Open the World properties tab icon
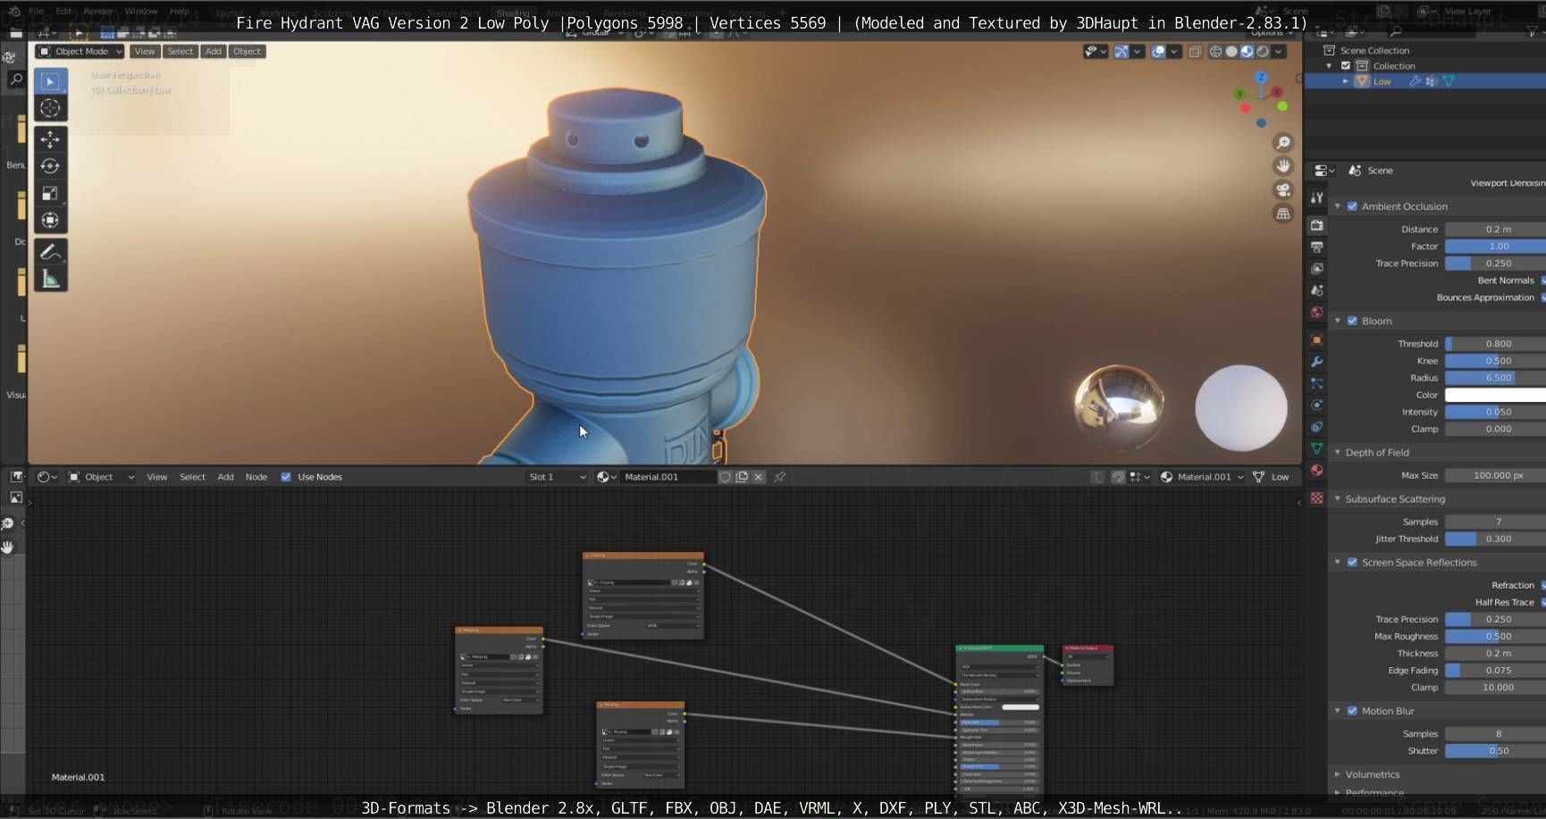 click(x=1316, y=312)
